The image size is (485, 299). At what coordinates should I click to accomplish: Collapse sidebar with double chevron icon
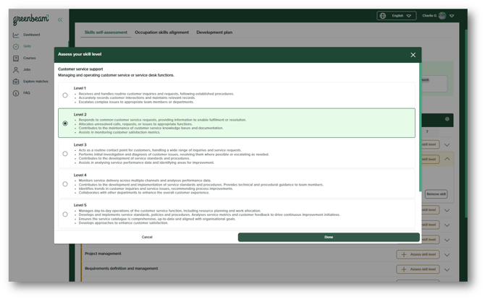(59, 20)
